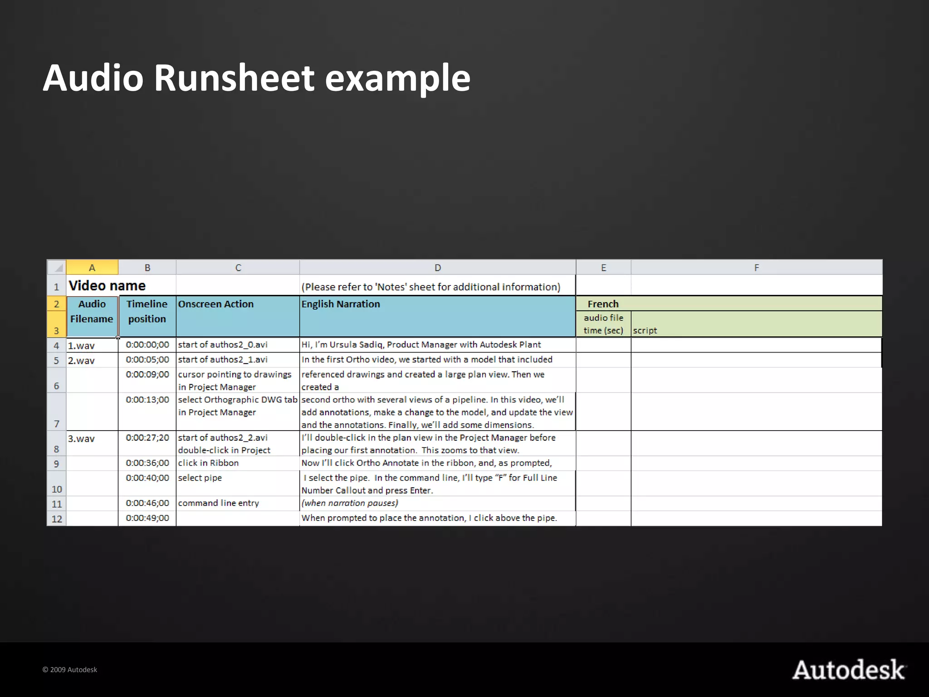The image size is (929, 697).
Task: Click row 12 header number
Action: pyautogui.click(x=57, y=518)
